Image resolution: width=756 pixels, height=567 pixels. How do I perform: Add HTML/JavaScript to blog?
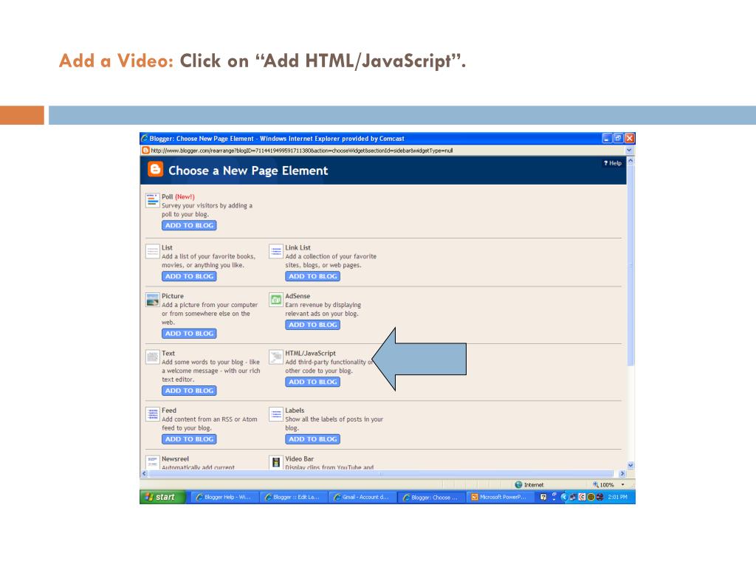point(312,382)
